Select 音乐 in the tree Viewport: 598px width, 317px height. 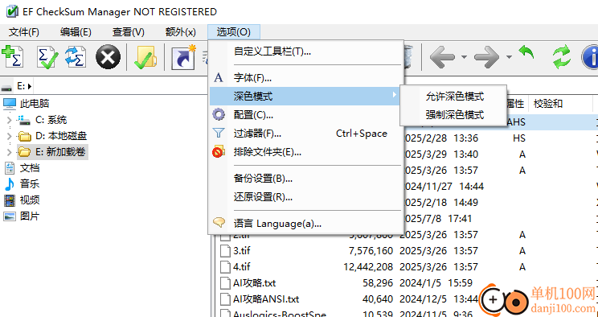coord(30,184)
